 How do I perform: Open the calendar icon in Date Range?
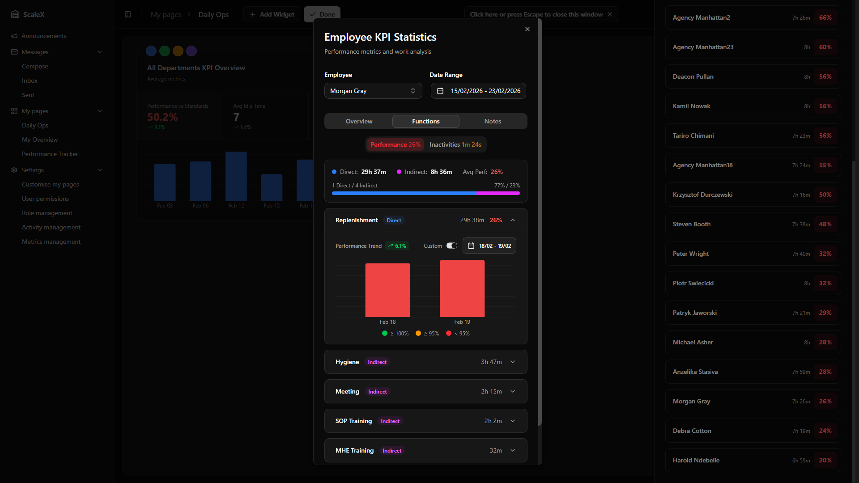coord(440,91)
